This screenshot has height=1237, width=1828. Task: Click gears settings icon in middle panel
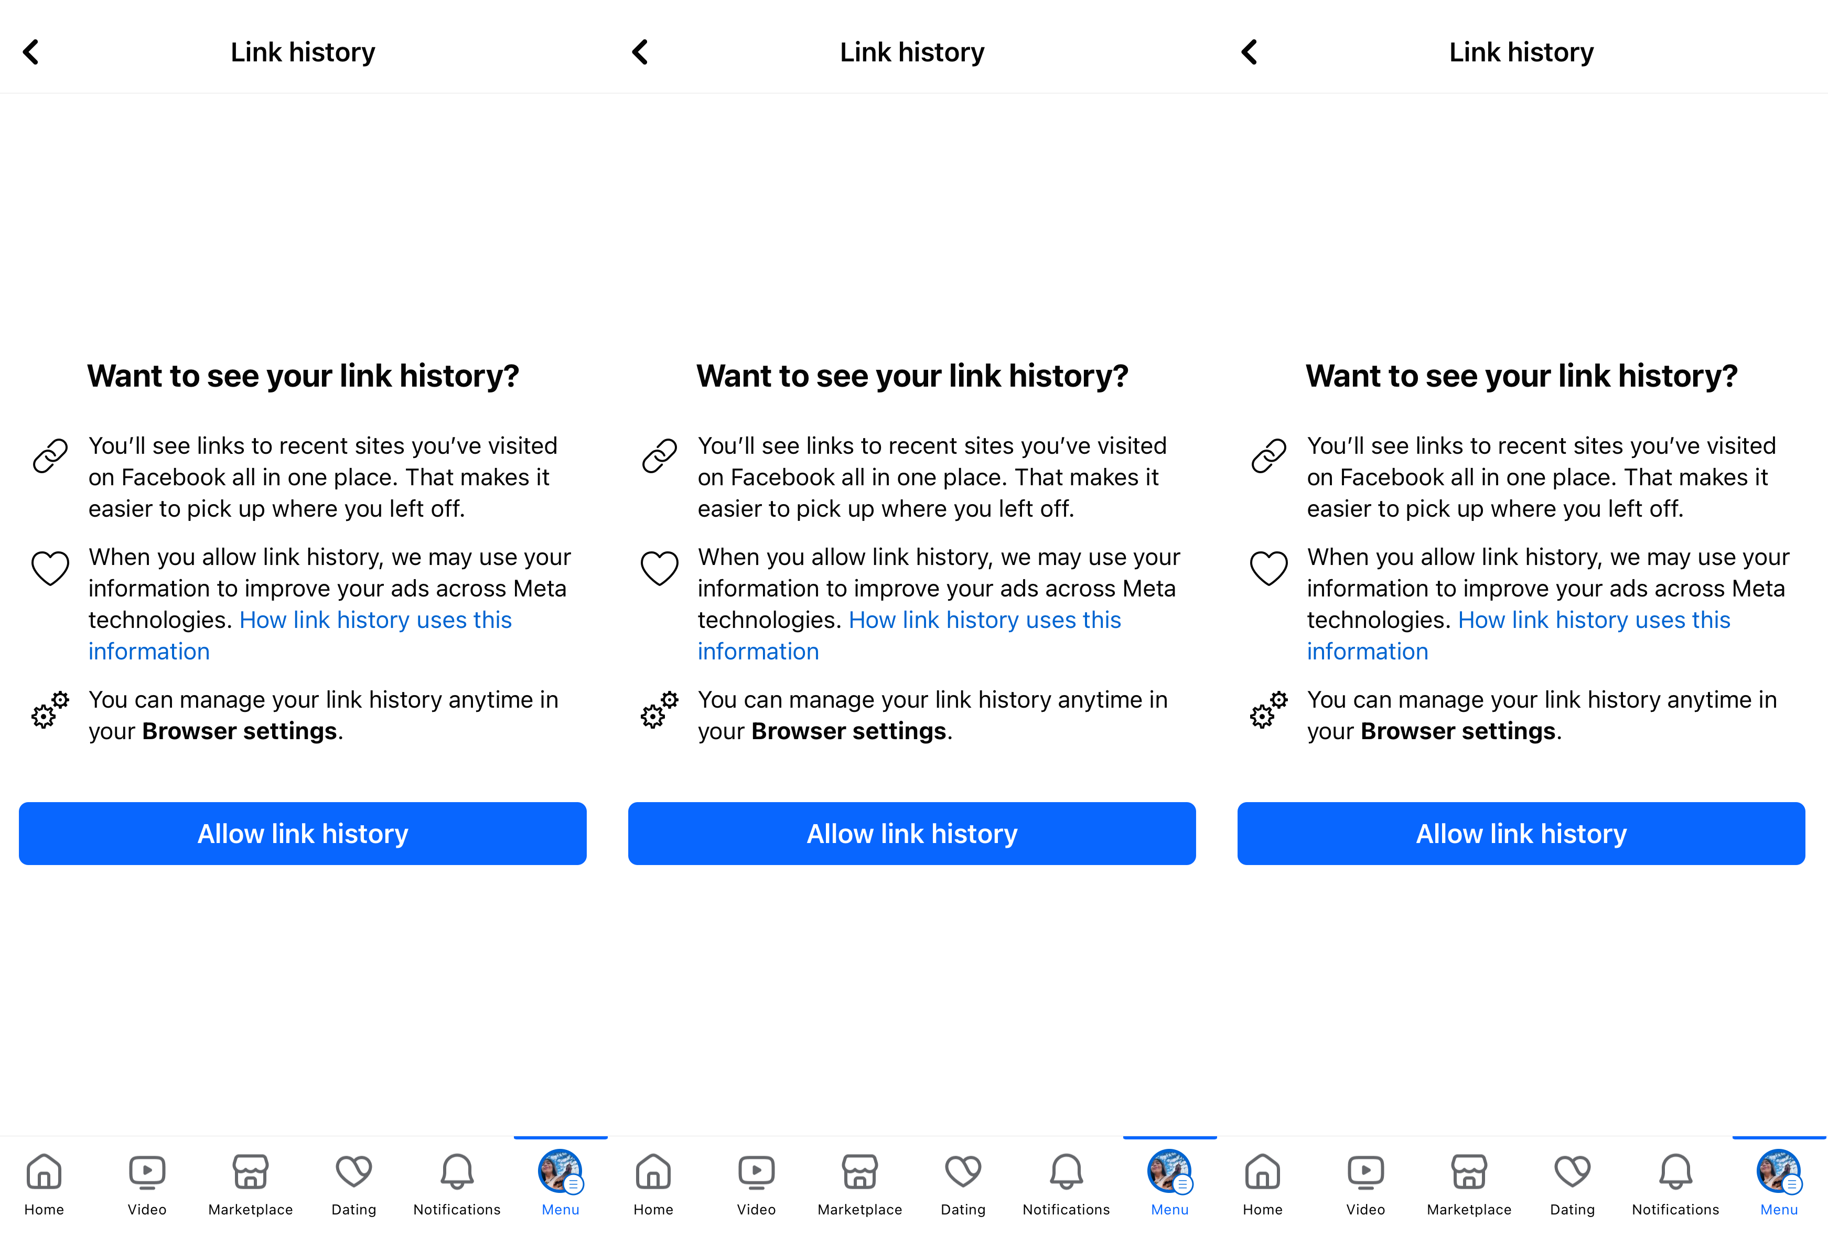660,710
